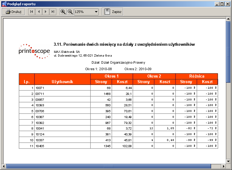Click the -72 % cost difference
The image size is (232, 170).
pos(212,128)
